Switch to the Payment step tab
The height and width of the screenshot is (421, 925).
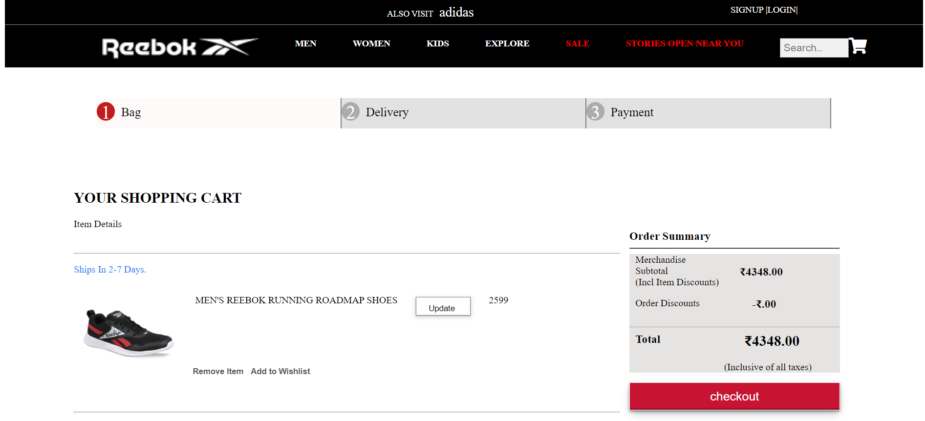point(708,113)
